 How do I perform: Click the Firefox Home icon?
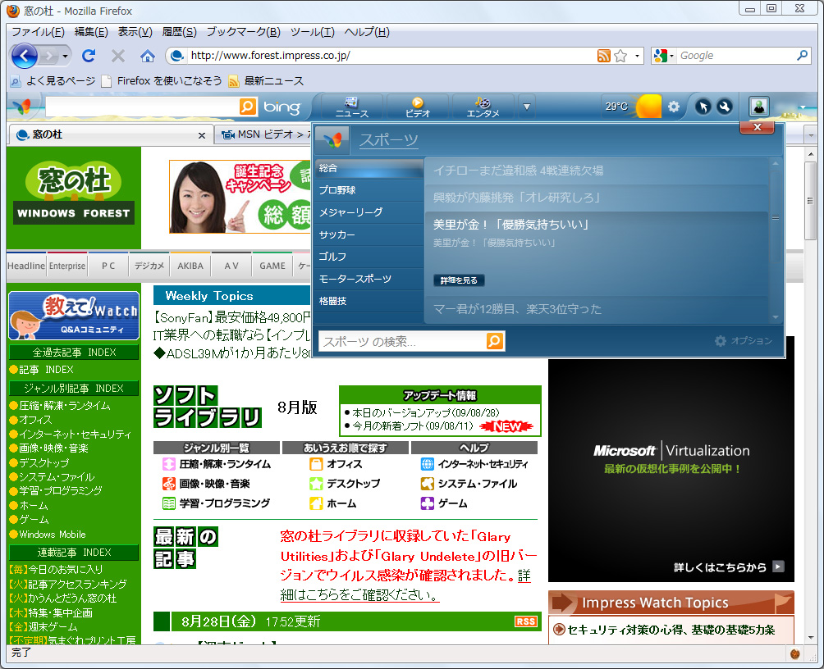tap(146, 56)
